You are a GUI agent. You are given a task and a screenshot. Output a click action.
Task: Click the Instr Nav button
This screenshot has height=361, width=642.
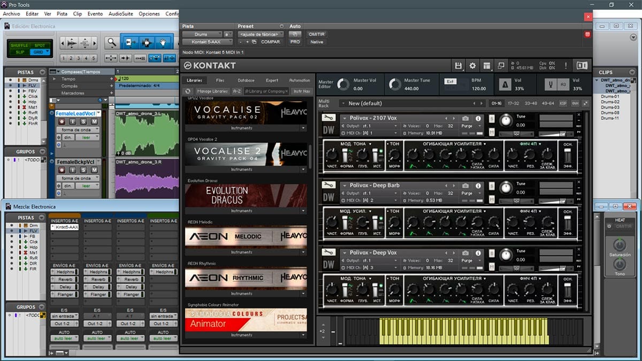click(x=301, y=91)
